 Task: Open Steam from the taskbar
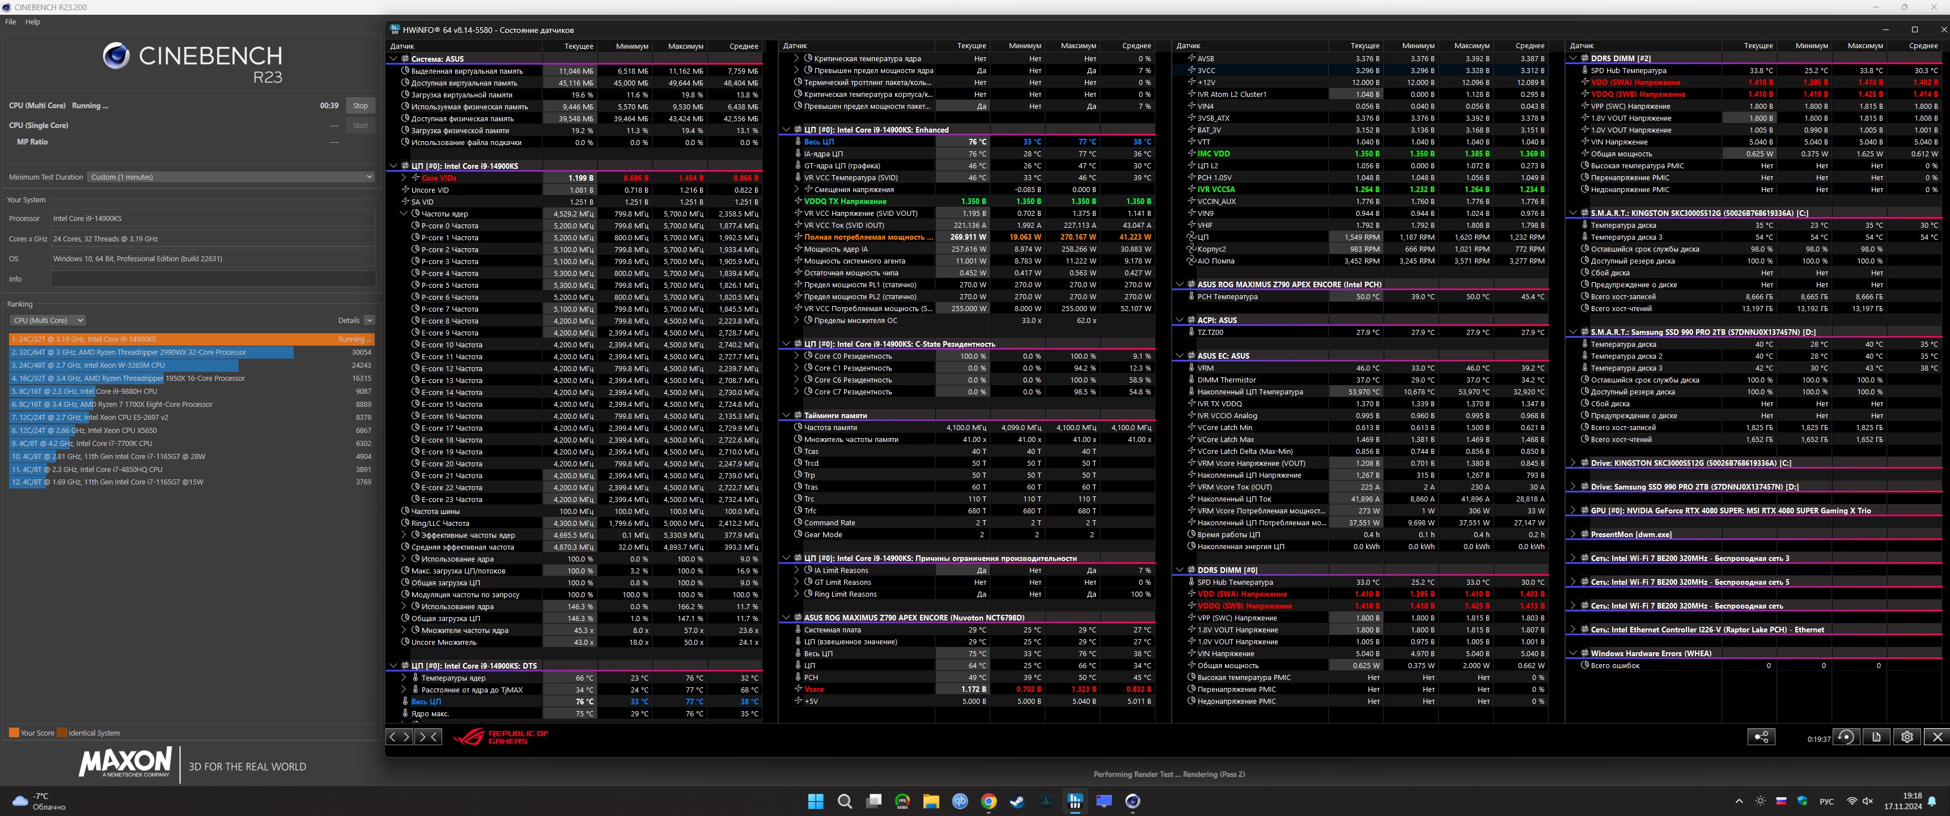(x=1018, y=801)
